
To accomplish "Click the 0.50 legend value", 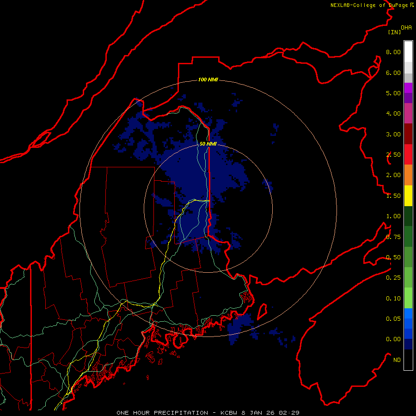I will tap(393, 257).
